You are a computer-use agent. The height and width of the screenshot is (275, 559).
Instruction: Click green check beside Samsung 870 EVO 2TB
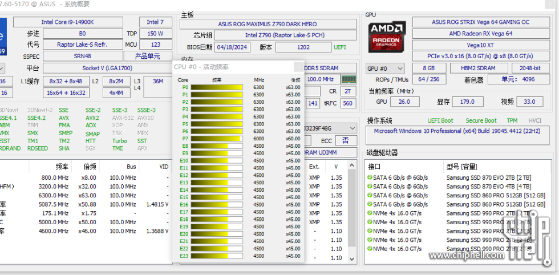(x=370, y=177)
